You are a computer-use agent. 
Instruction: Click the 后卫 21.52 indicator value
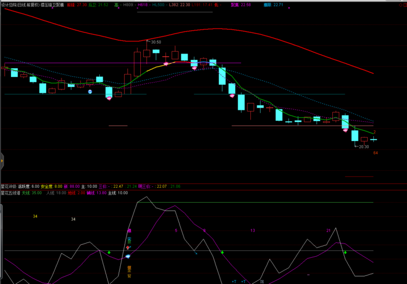click(99, 5)
